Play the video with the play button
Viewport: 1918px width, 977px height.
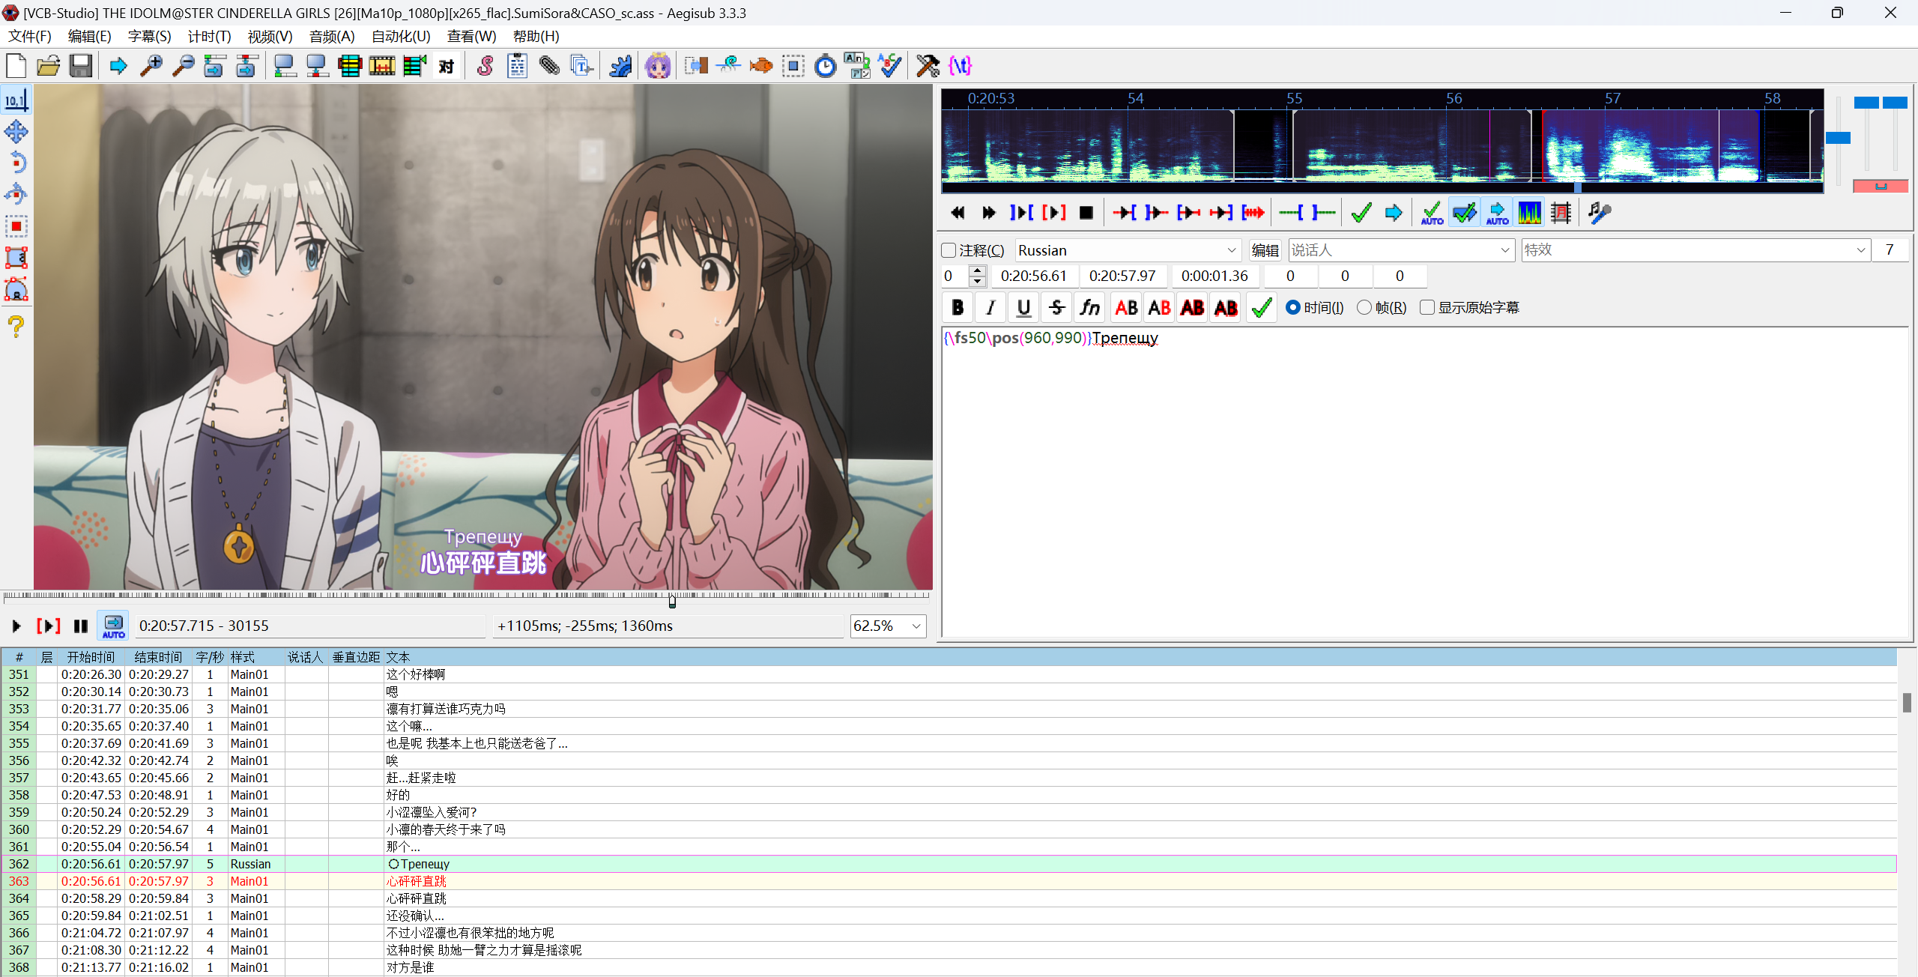pyautogui.click(x=16, y=626)
